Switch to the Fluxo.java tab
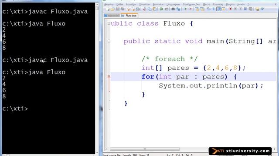Image resolution: width=279 pixels, height=156 pixels. click(x=129, y=16)
